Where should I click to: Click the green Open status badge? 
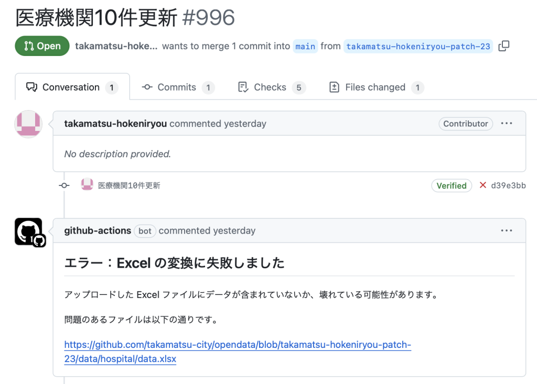coord(42,46)
